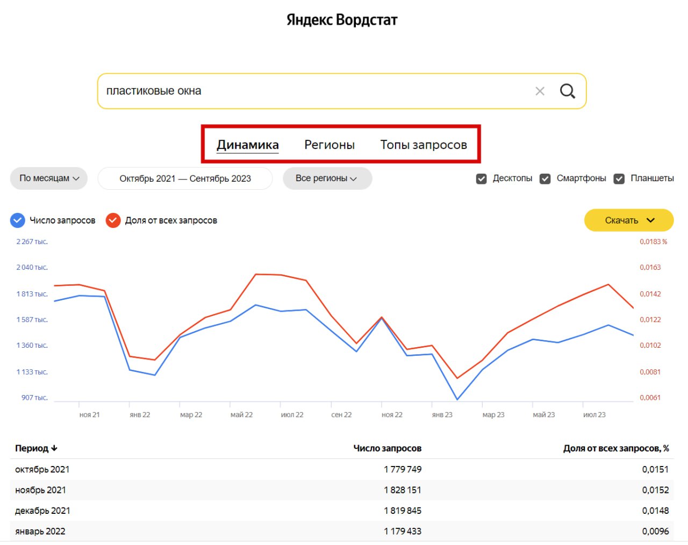Click the value 1 179 433
Image resolution: width=688 pixels, height=545 pixels.
[403, 531]
